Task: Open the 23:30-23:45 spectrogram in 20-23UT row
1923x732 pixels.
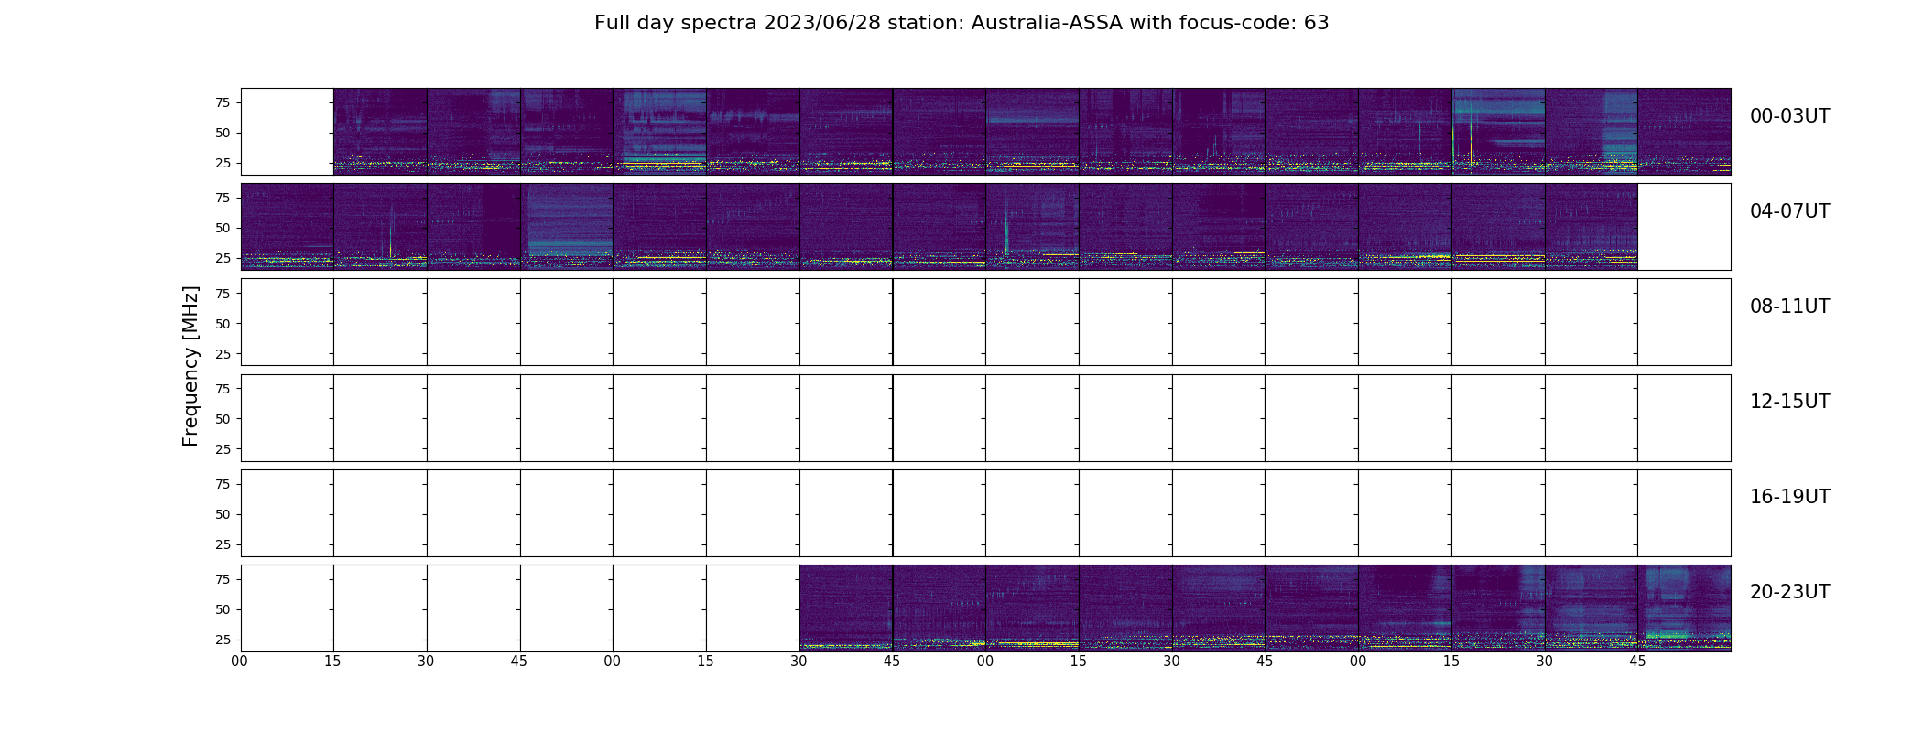Action: 1591,608
